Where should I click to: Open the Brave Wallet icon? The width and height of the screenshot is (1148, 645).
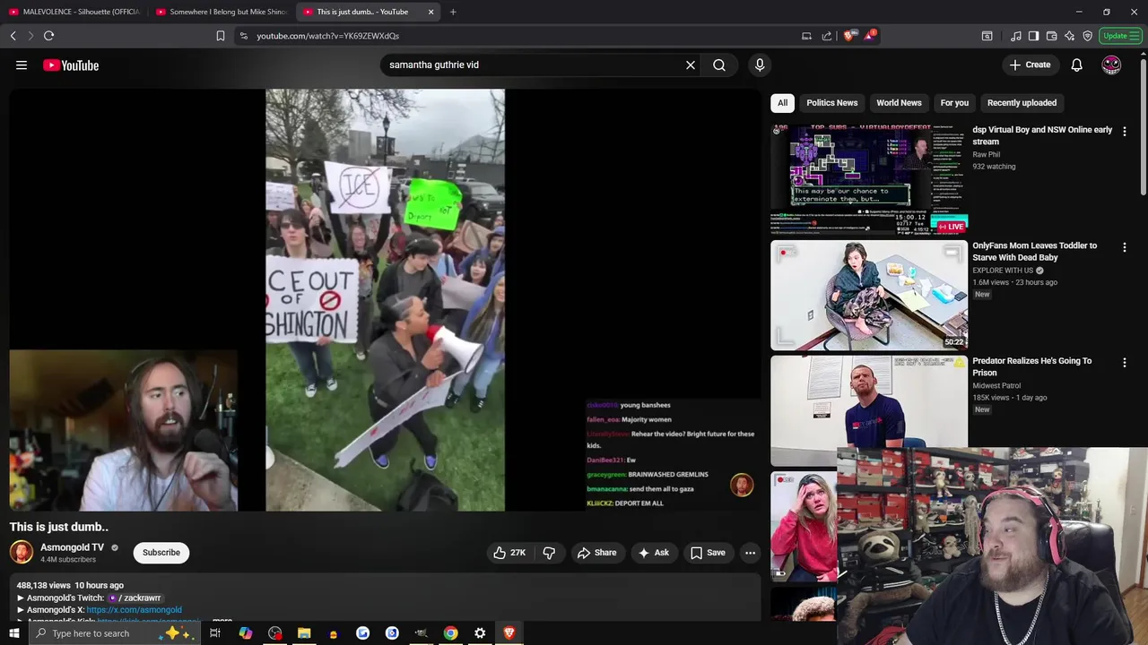(x=1051, y=36)
